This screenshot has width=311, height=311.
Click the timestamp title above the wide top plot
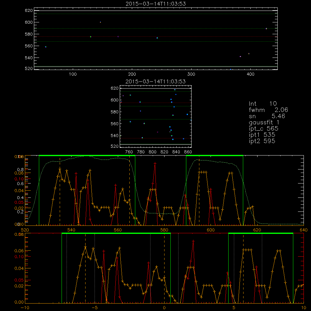click(x=156, y=4)
